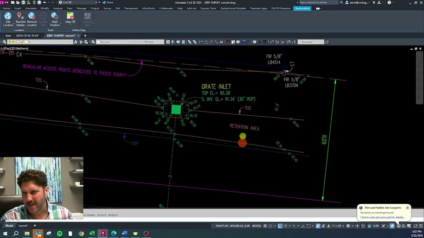Toggle polar tracking in status bar

click(x=285, y=226)
